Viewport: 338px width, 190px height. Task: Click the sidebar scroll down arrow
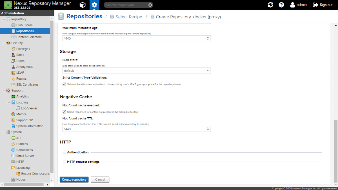click(x=52, y=180)
